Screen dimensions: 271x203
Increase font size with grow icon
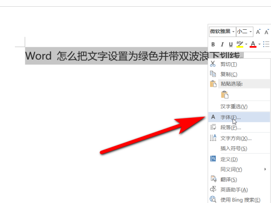[x=258, y=32]
